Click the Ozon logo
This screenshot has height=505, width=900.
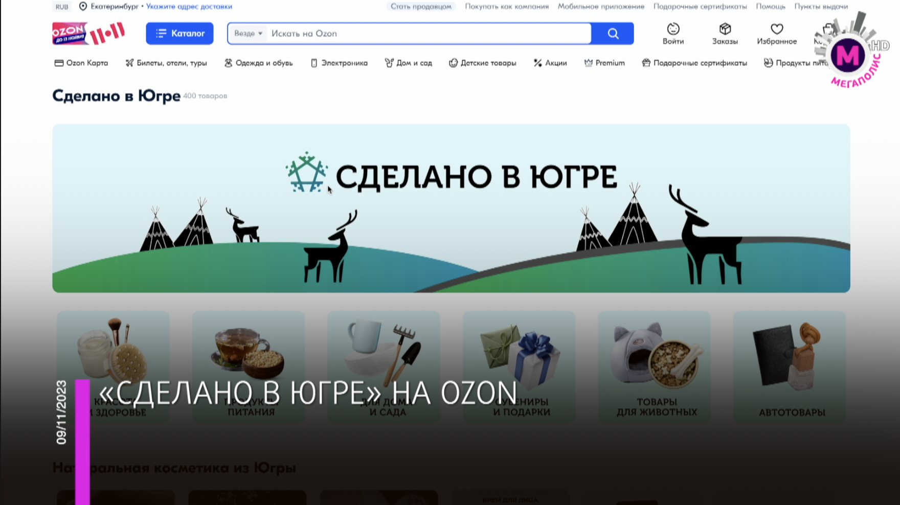pos(88,34)
